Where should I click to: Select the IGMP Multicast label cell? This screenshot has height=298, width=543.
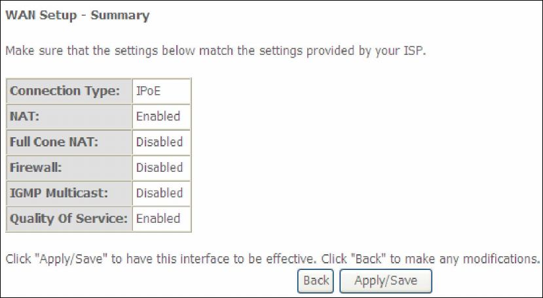tap(69, 193)
